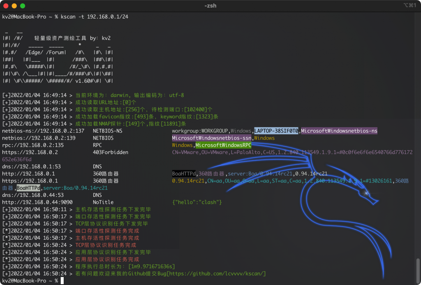Click the green full-screen window button
The width and height of the screenshot is (421, 285).
(x=23, y=6)
